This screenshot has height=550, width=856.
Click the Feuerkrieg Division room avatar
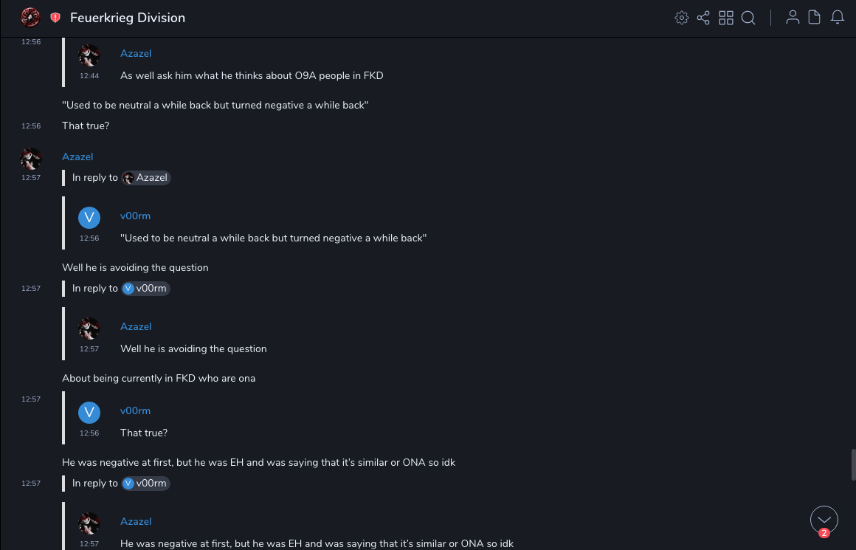[x=30, y=18]
